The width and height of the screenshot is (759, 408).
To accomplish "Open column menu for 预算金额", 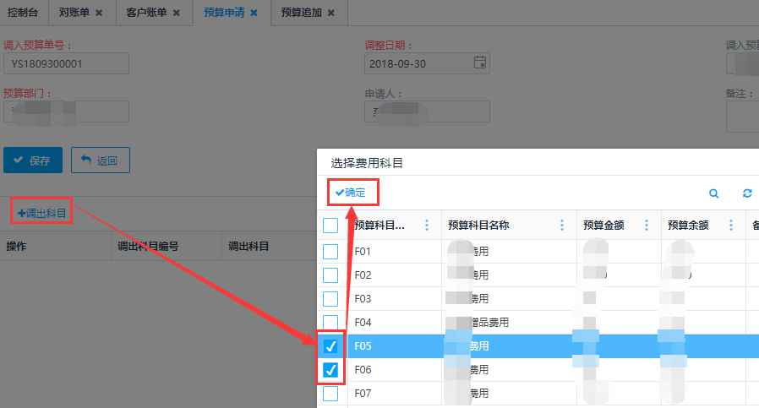I will pyautogui.click(x=647, y=226).
